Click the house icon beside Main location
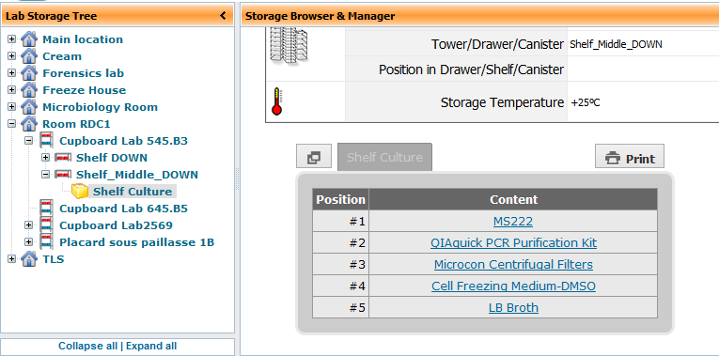This screenshot has height=356, width=719. 29,39
